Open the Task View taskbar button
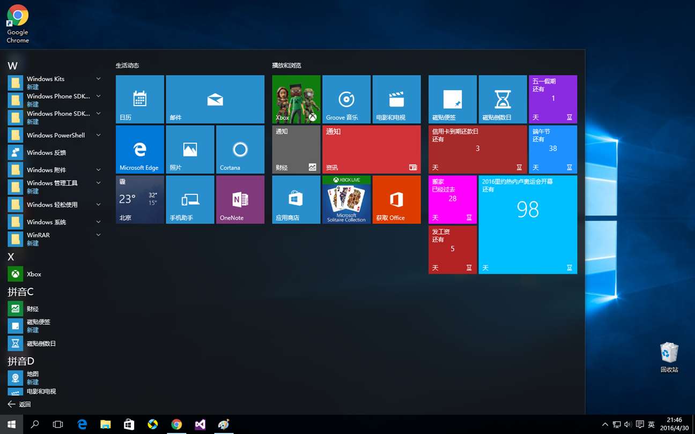 point(58,424)
